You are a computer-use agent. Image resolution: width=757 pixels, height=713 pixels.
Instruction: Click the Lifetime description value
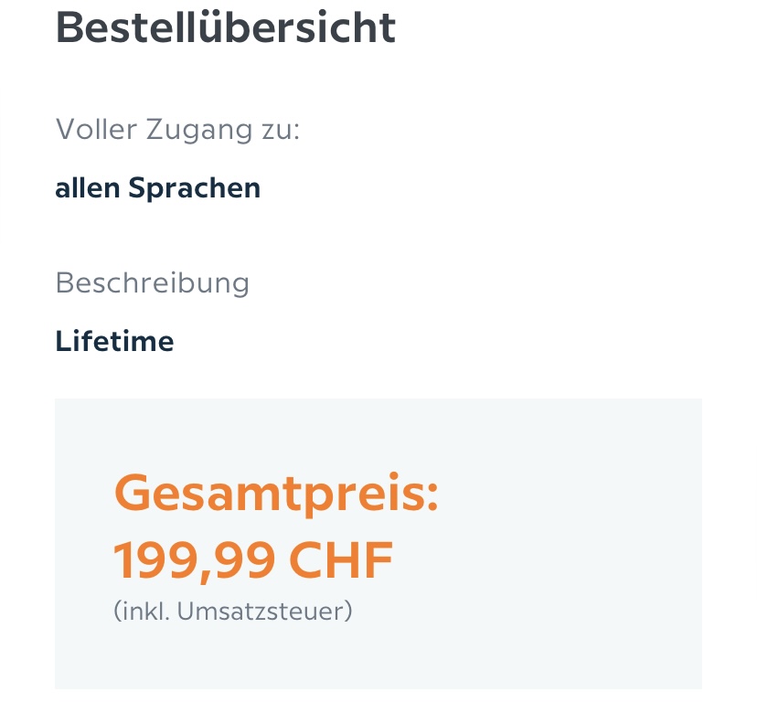[x=114, y=341]
